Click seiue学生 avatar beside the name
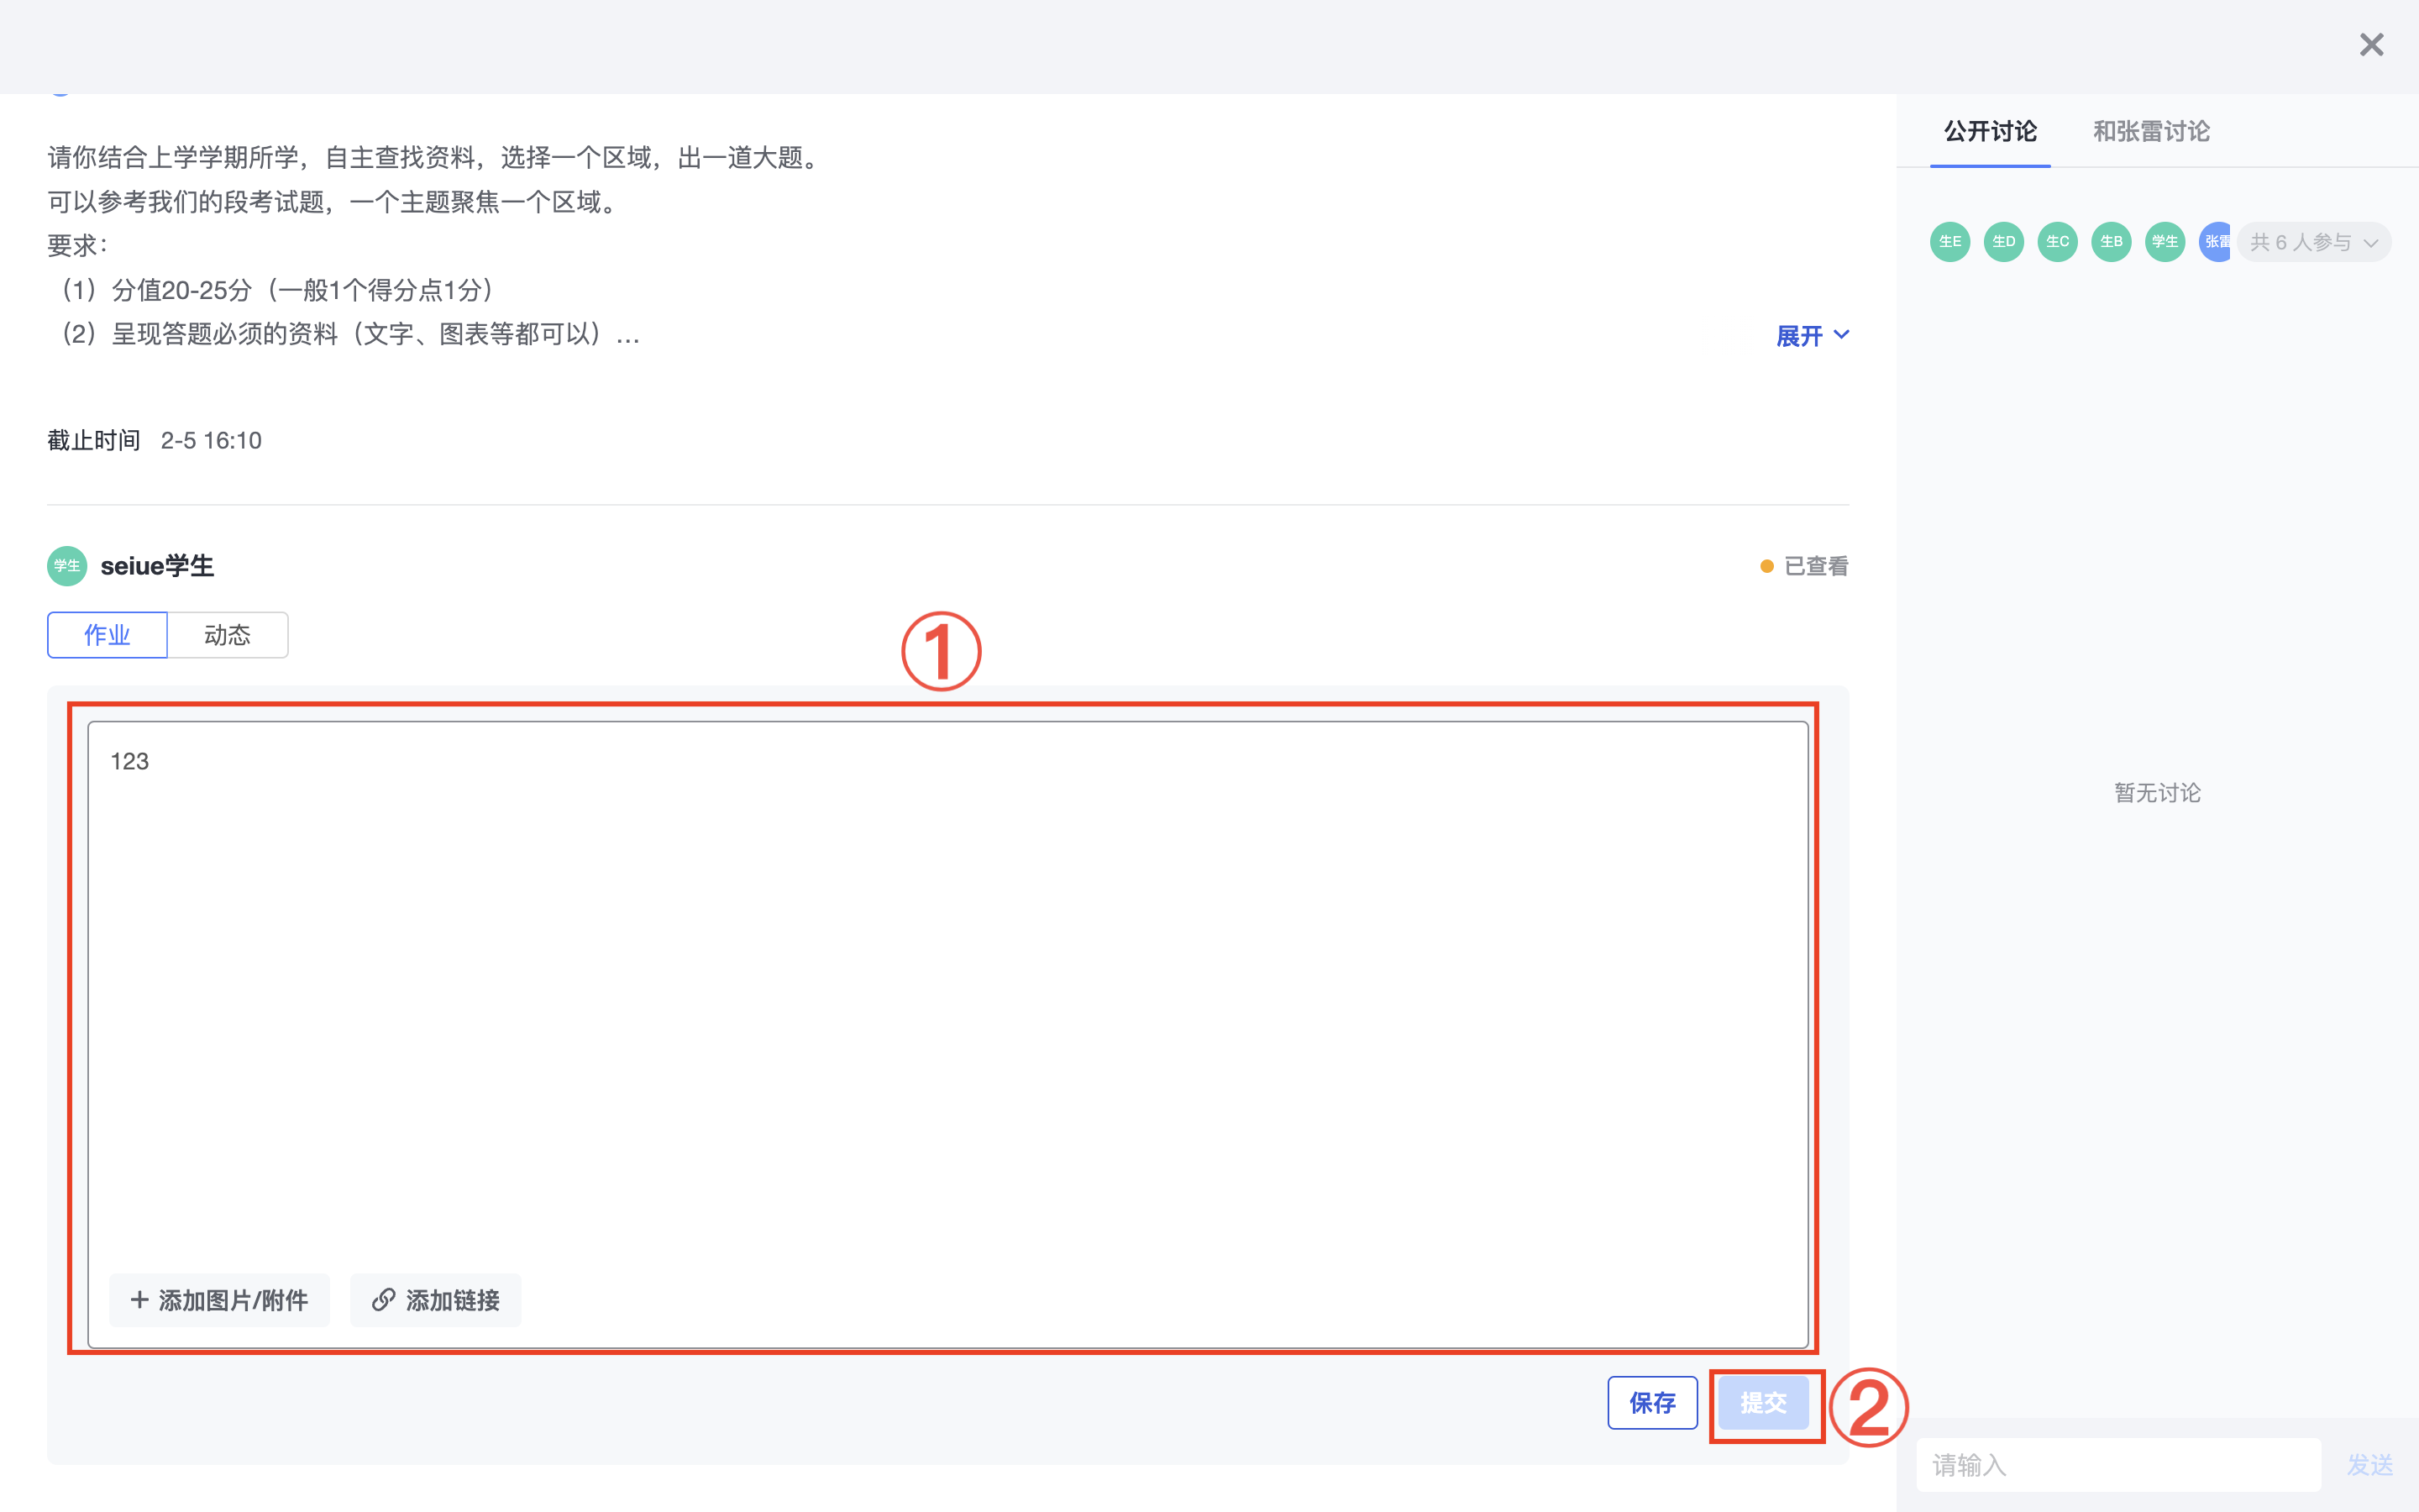2419x1512 pixels. [67, 566]
